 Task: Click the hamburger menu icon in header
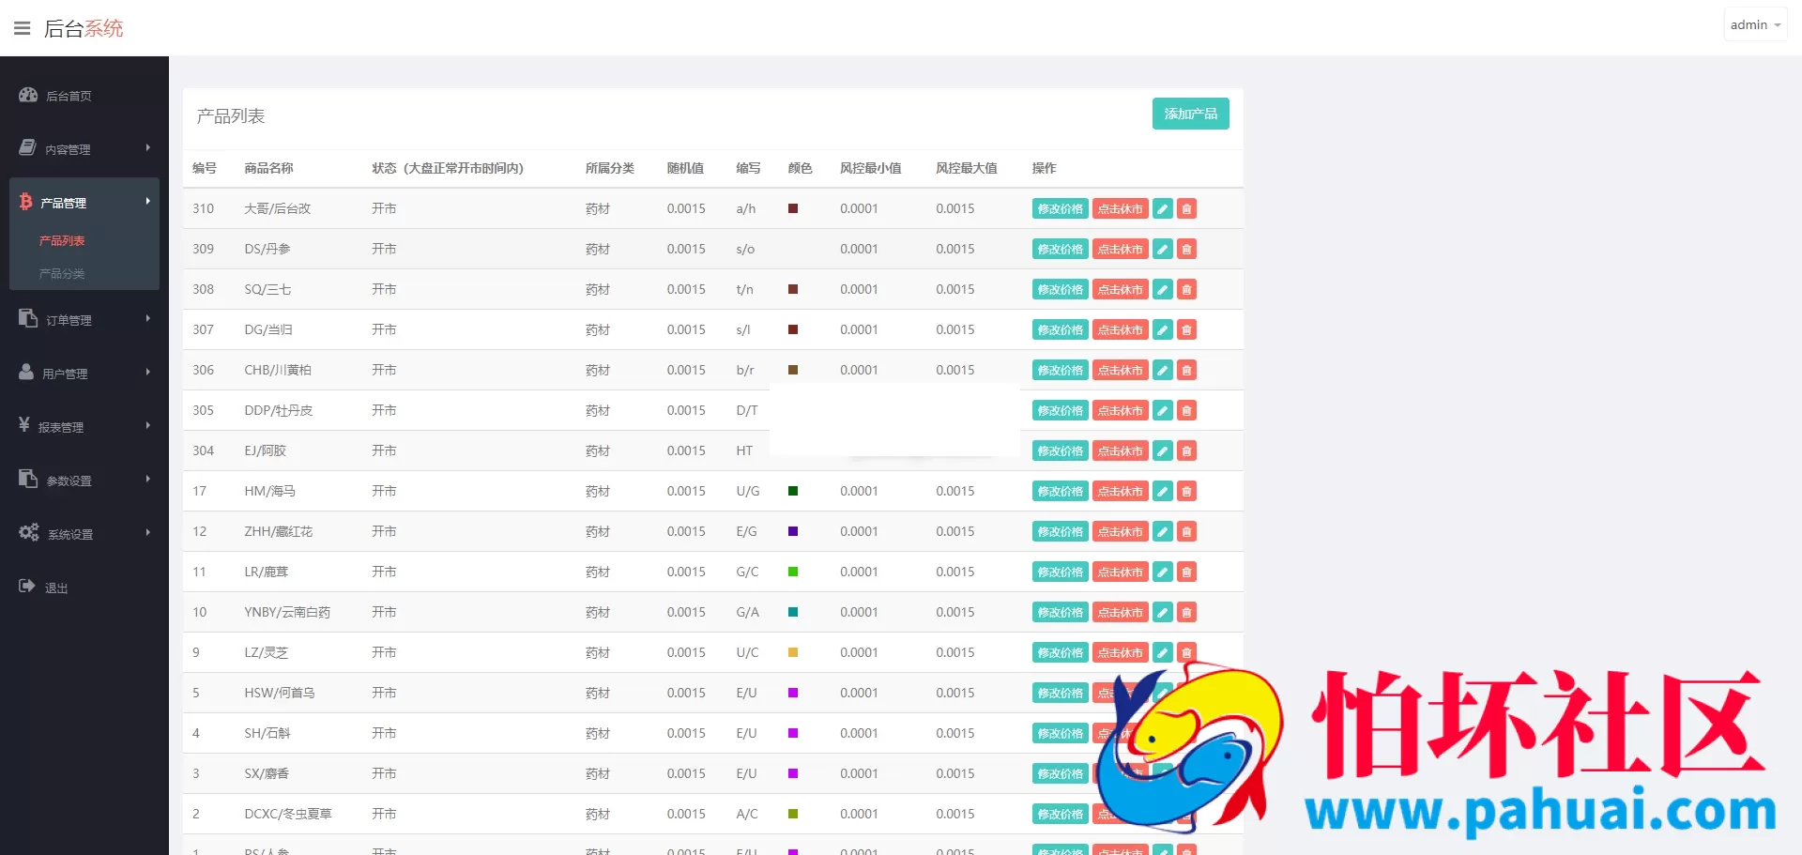click(x=23, y=28)
